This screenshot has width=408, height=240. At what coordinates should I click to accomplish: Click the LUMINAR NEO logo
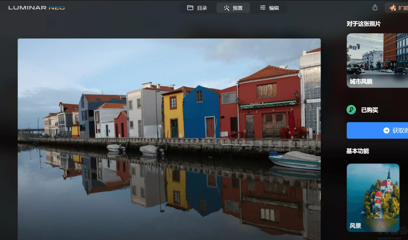coord(36,8)
